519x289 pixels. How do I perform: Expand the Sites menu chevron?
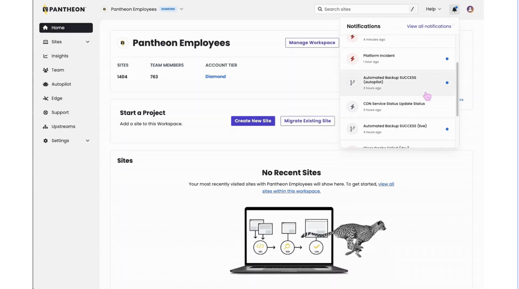click(88, 42)
